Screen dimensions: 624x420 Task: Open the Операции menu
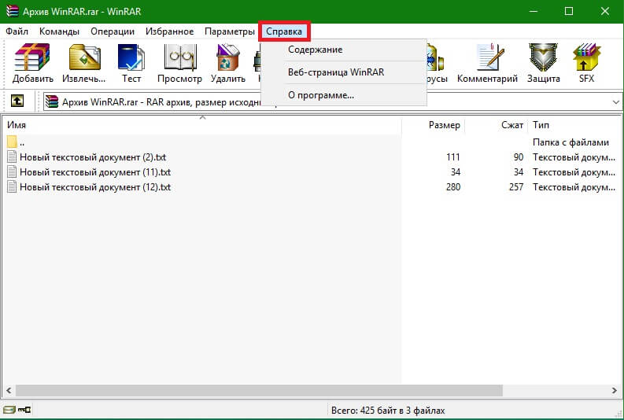click(x=113, y=31)
